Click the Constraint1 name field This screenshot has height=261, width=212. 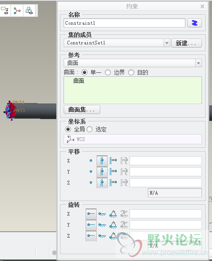tap(125, 23)
